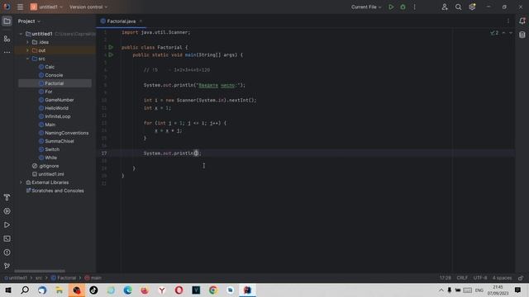Click the read-only lock icon in status bar
Screen dimensions: 529x297
tap(521, 278)
